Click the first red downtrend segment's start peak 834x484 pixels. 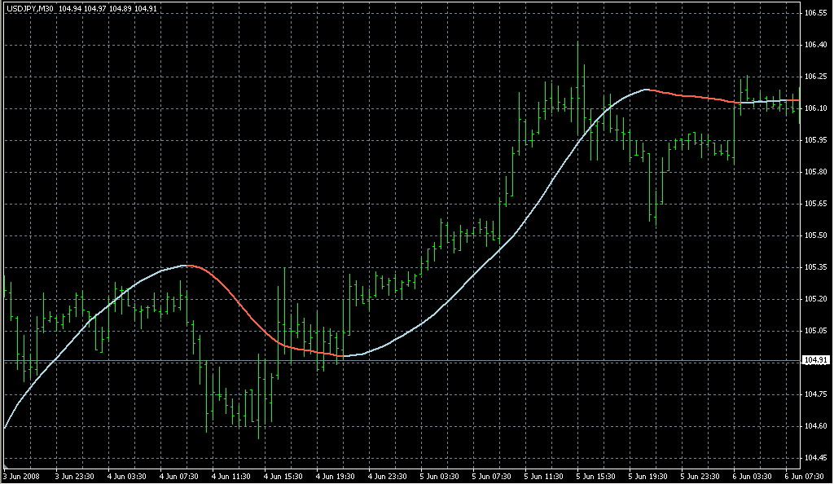point(188,266)
